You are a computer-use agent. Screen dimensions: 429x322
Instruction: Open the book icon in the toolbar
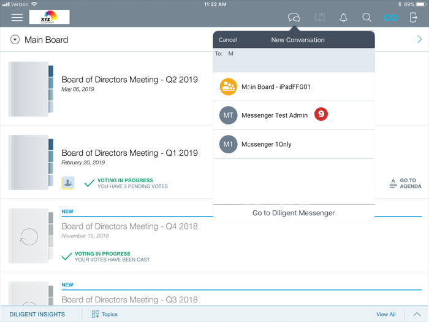[319, 18]
